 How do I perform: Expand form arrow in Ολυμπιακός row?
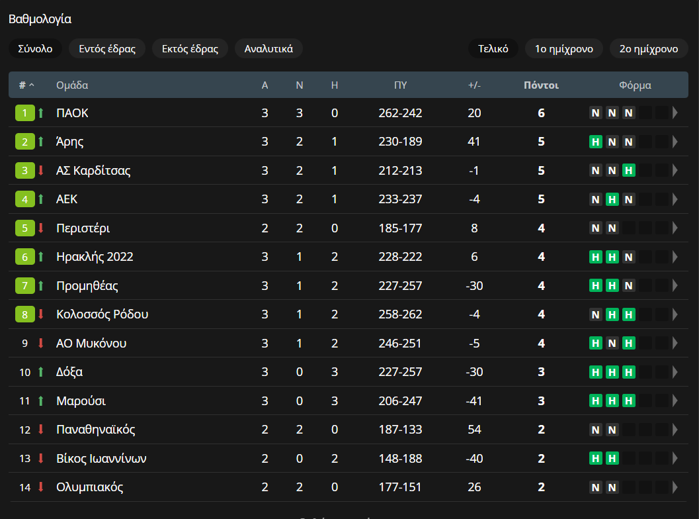pos(675,487)
